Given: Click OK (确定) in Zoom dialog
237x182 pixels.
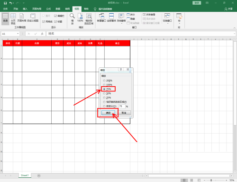Looking at the screenshot, I should [x=108, y=113].
